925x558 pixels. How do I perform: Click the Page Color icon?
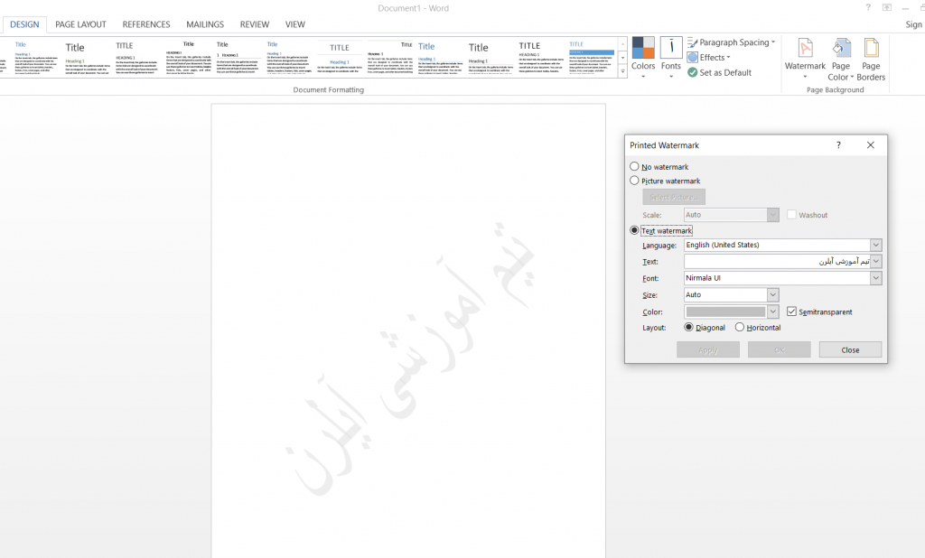point(841,49)
